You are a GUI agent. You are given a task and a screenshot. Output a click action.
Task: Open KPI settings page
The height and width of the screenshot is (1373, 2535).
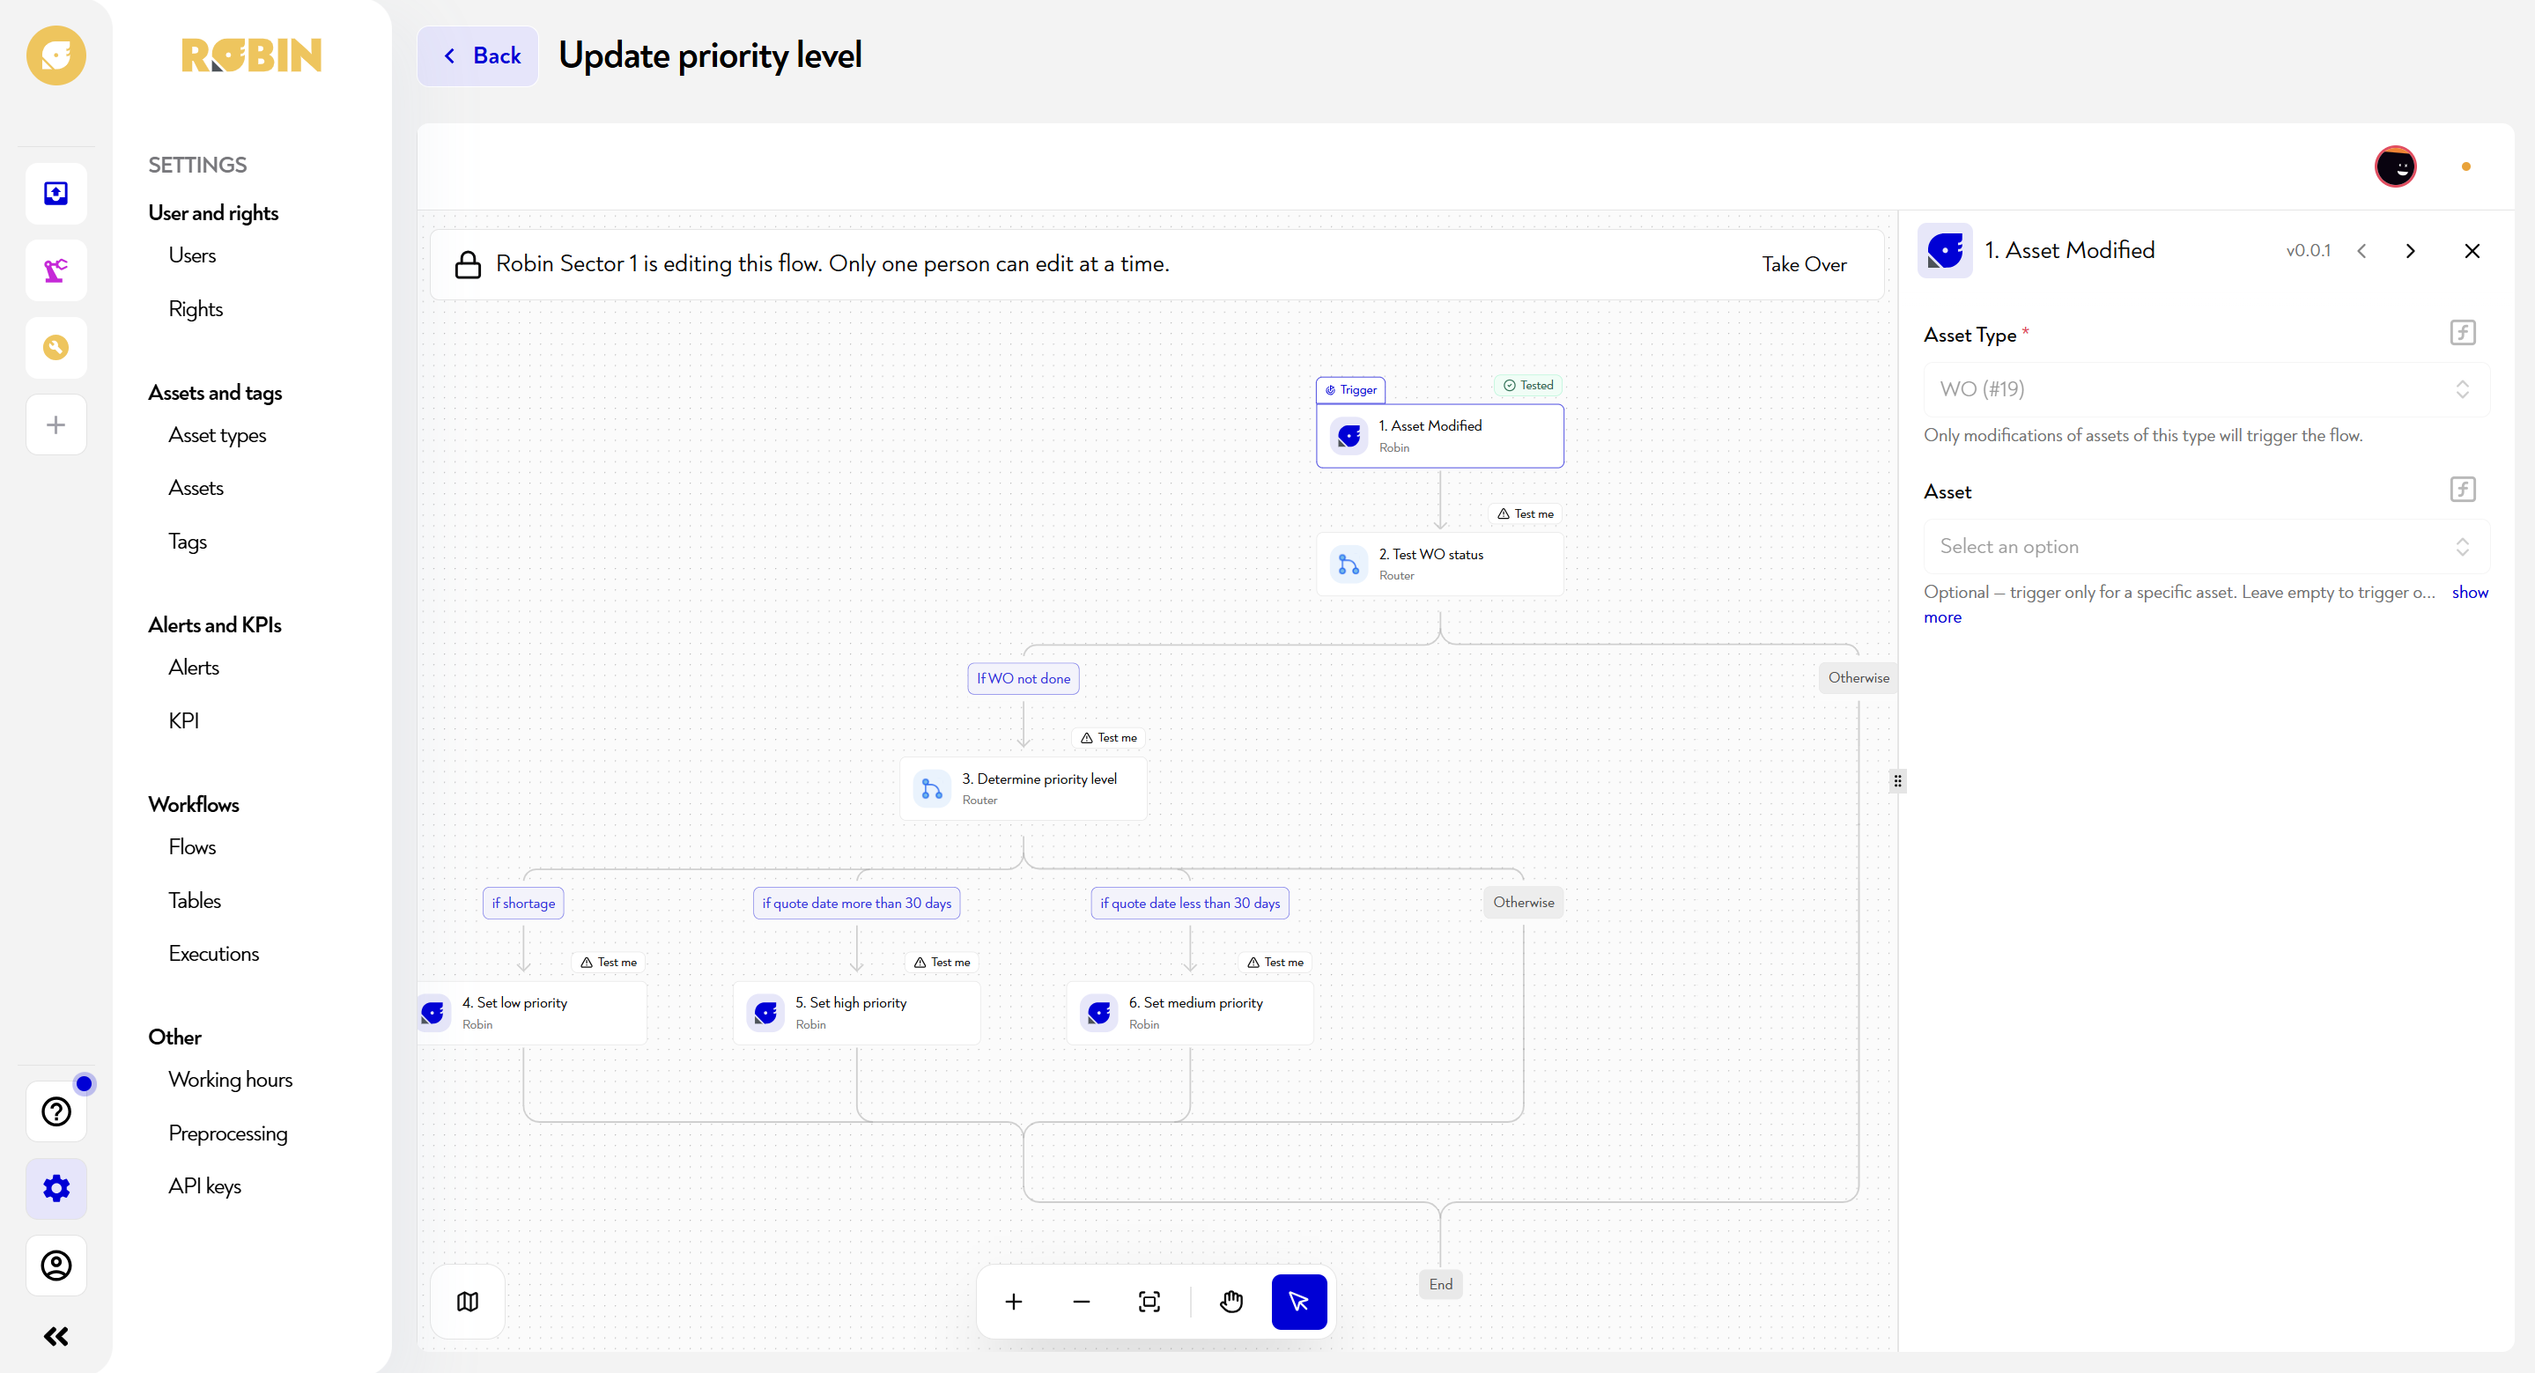[x=184, y=720]
